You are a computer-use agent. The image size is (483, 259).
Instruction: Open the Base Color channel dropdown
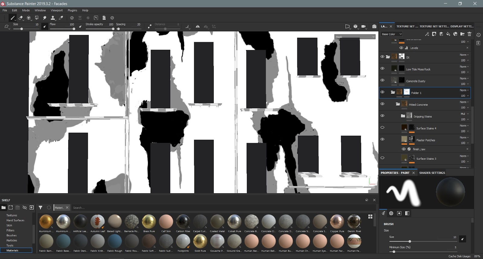392,34
